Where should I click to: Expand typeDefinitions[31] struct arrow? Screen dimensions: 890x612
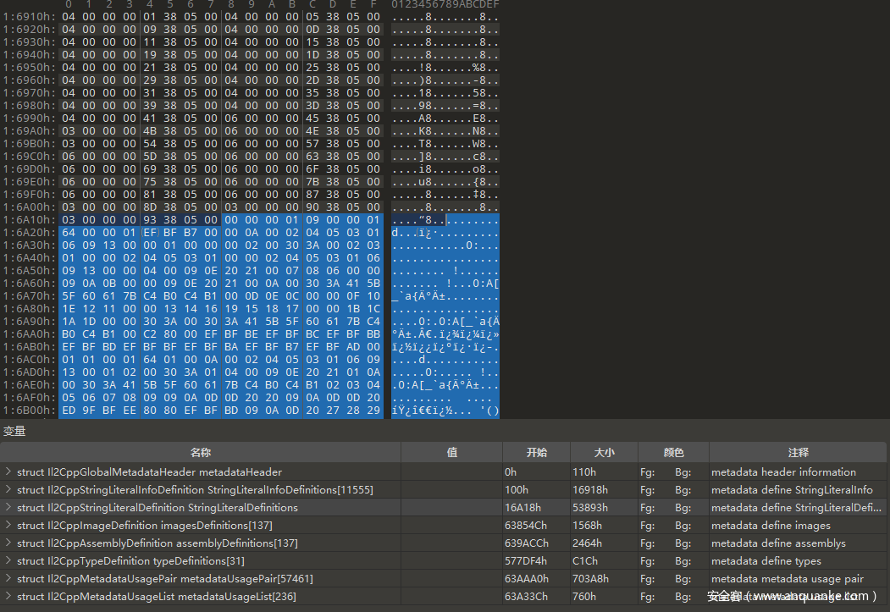8,561
